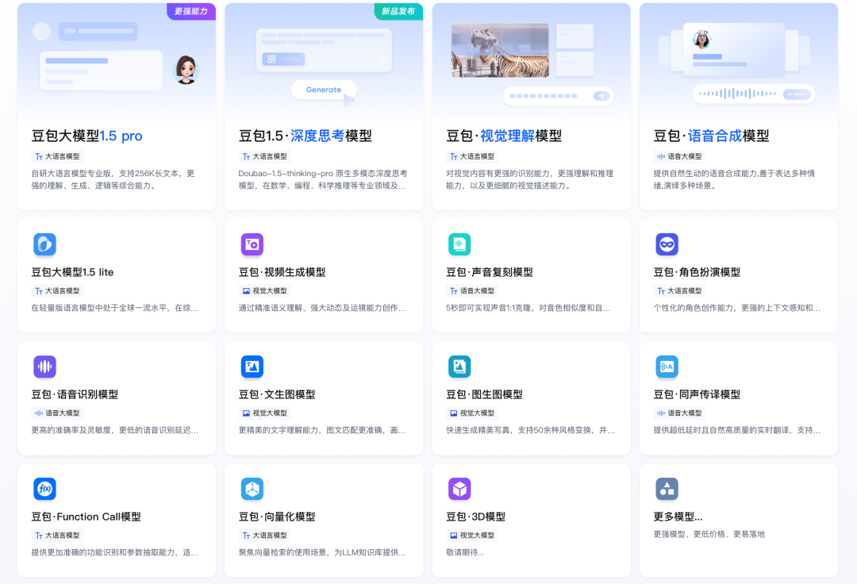Click the 豆包·向量化模型 hexagon icon
Image resolution: width=857 pixels, height=584 pixels.
(x=252, y=489)
